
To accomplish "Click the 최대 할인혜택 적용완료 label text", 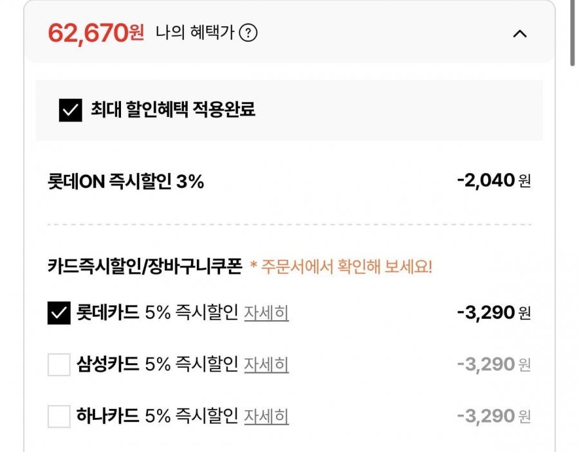I will click(x=172, y=110).
